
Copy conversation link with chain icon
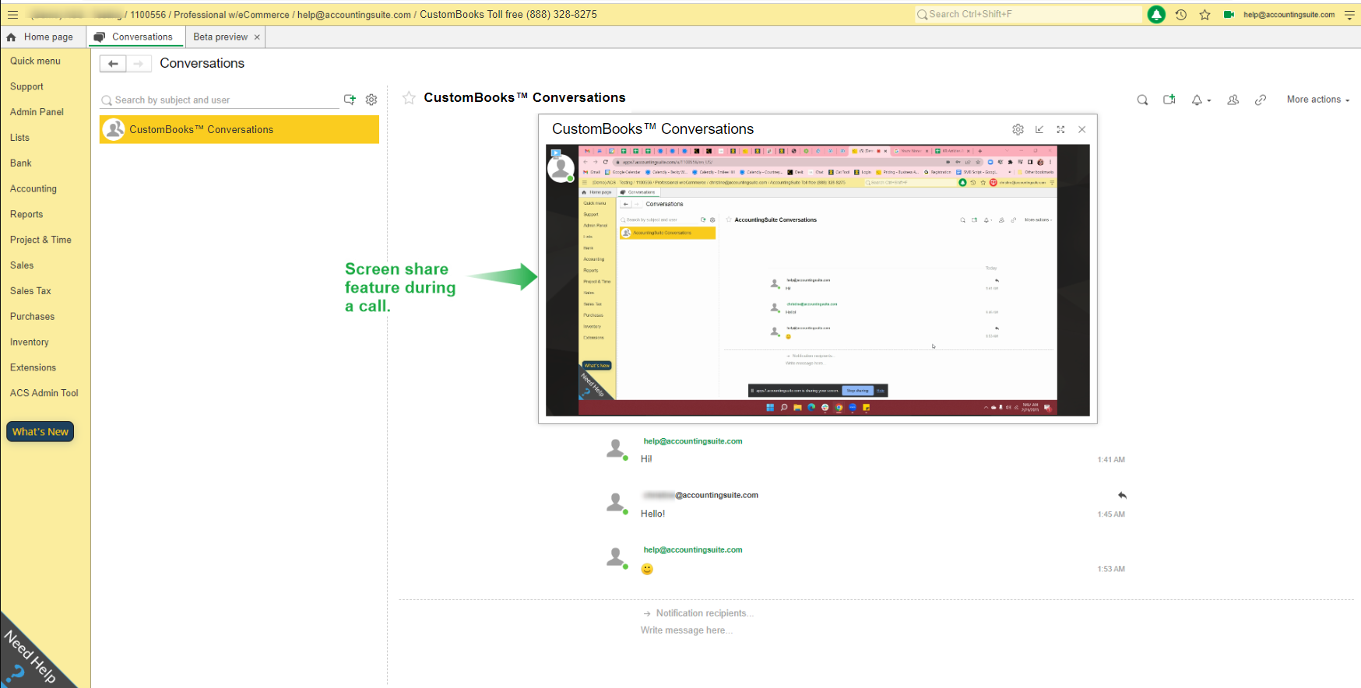pos(1261,100)
